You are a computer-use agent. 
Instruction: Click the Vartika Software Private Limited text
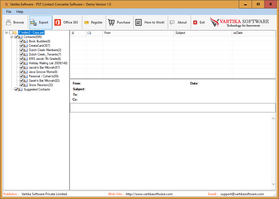44,194
